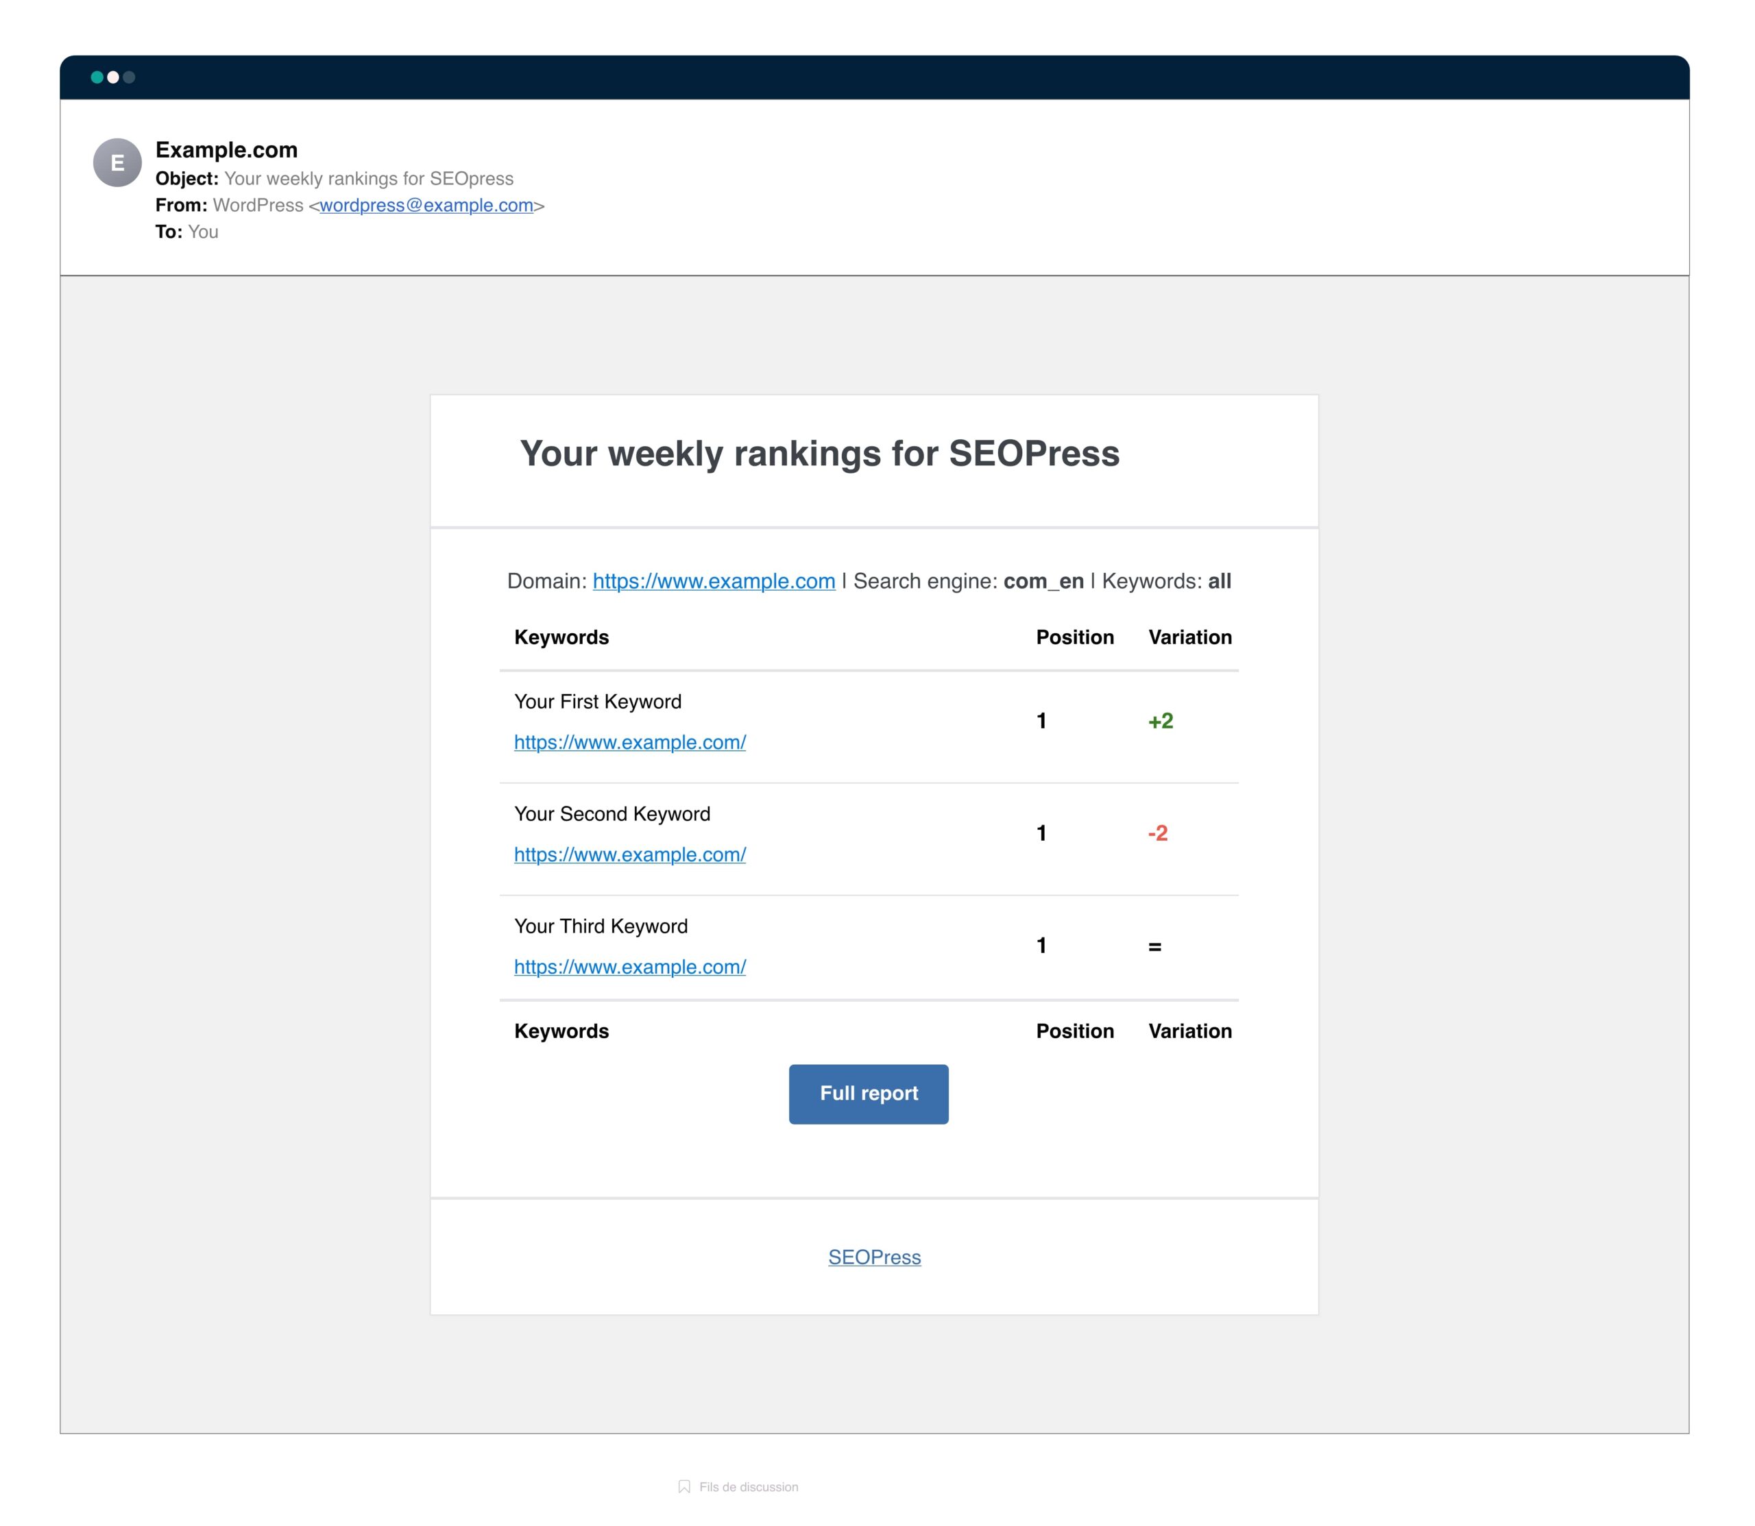Viewport: 1755px width, 1526px height.
Task: Click the bottom Variation footer header
Action: click(1190, 1031)
